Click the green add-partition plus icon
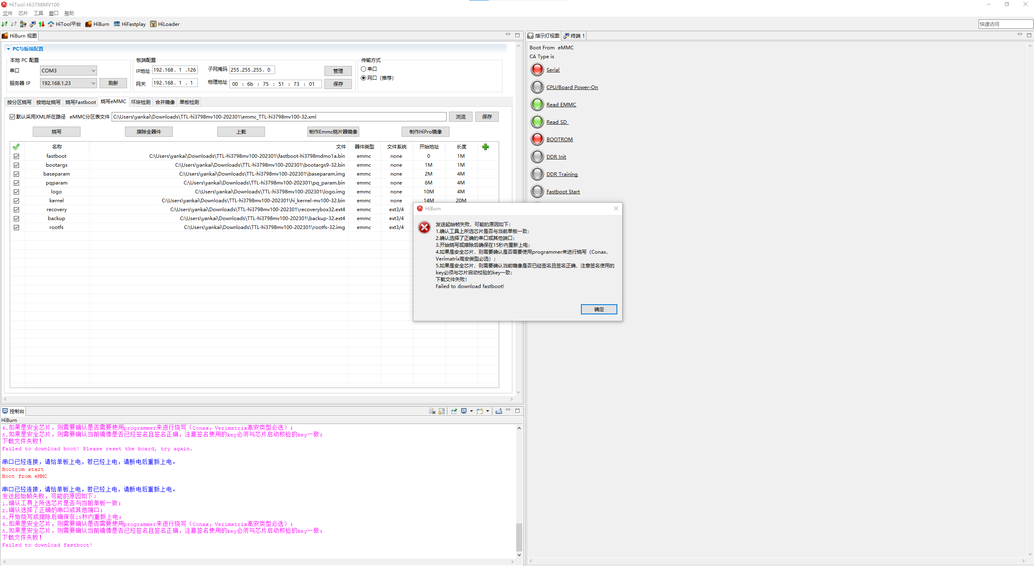The height and width of the screenshot is (566, 1034). pos(485,146)
